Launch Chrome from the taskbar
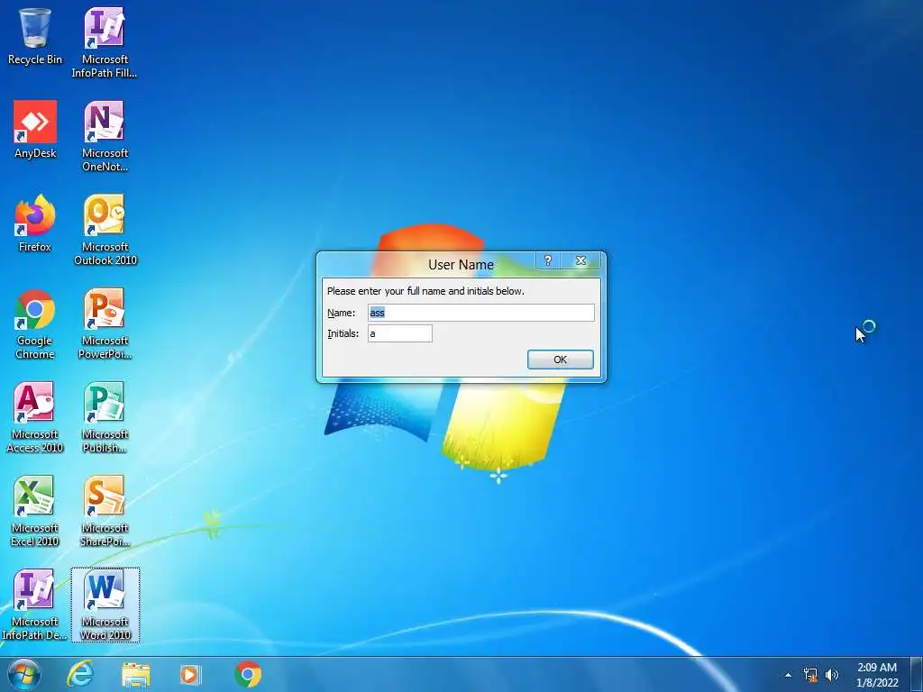 point(248,674)
